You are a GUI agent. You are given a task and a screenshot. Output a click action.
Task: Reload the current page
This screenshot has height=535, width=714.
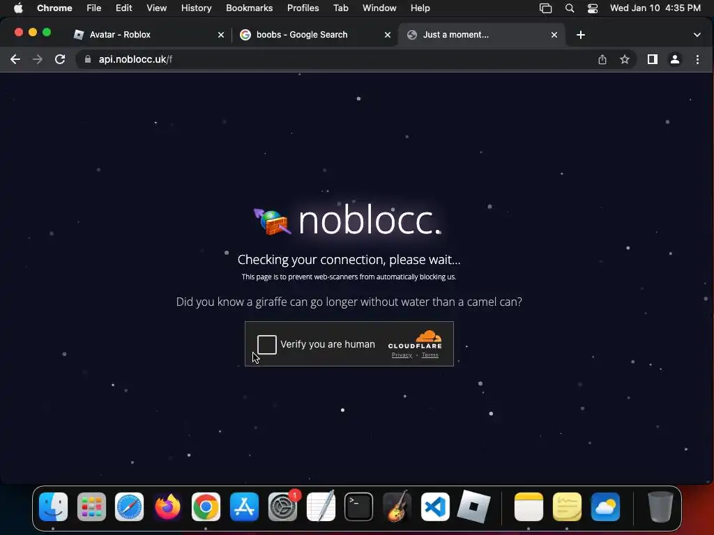(x=60, y=60)
